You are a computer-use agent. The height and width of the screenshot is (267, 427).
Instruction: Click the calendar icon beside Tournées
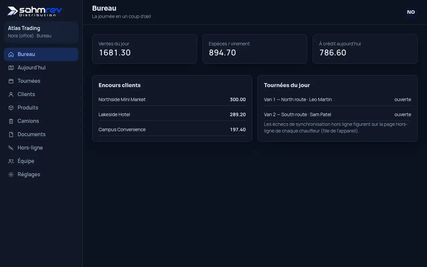click(x=11, y=81)
